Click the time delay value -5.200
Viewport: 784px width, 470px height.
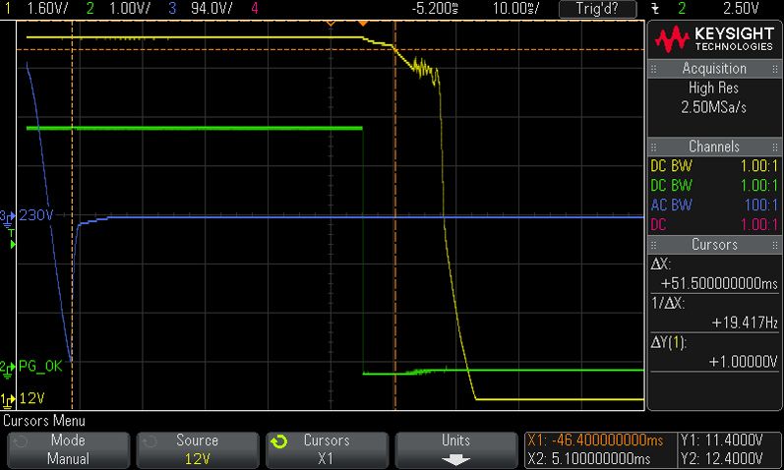pyautogui.click(x=435, y=8)
